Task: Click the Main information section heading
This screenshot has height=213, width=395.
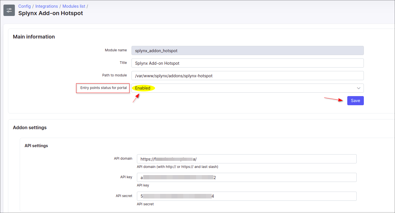Action: pos(34,37)
